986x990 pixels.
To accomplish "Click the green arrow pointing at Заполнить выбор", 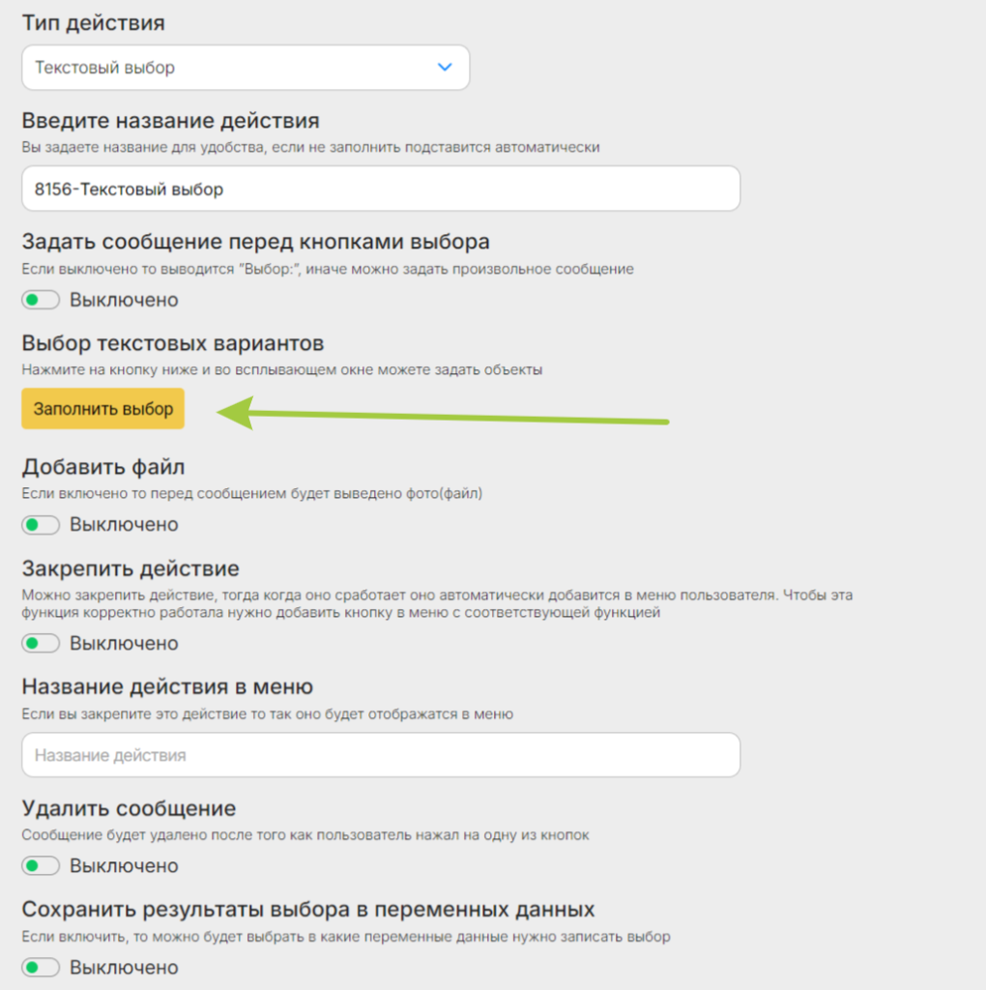I will (442, 414).
